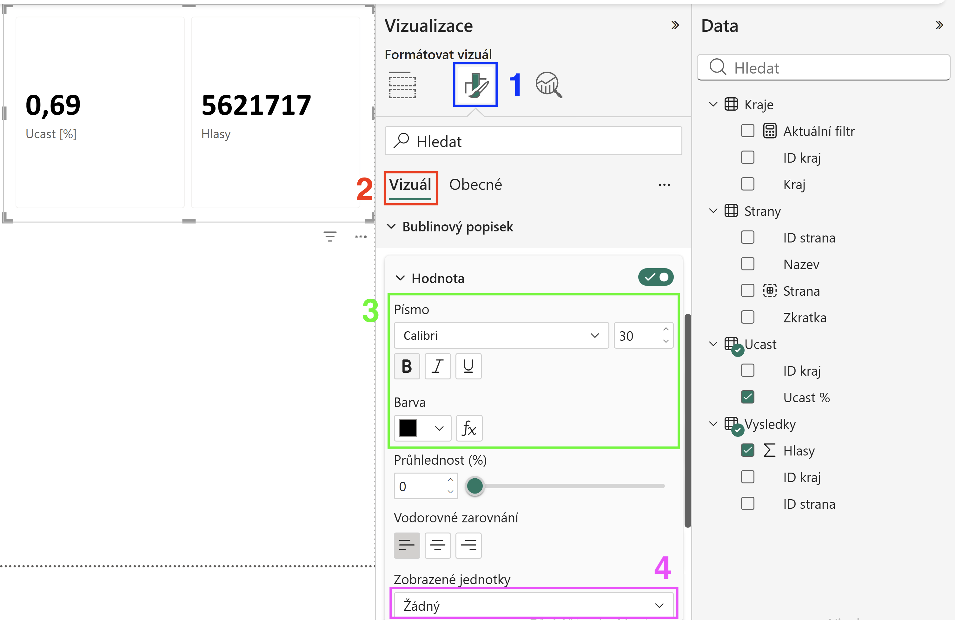Turn off the Hodnota toggle
The image size is (955, 620).
(x=656, y=277)
